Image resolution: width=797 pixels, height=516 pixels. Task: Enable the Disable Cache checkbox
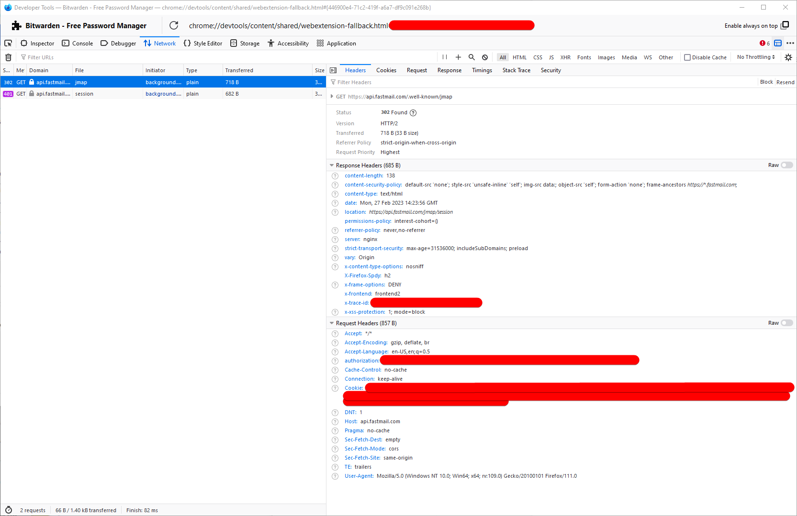pyautogui.click(x=687, y=57)
